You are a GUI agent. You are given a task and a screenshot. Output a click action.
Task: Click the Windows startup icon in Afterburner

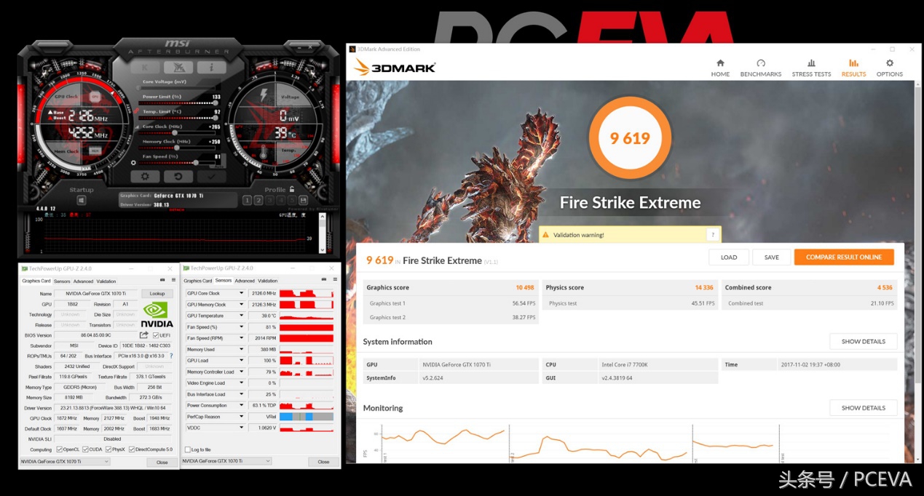point(82,200)
